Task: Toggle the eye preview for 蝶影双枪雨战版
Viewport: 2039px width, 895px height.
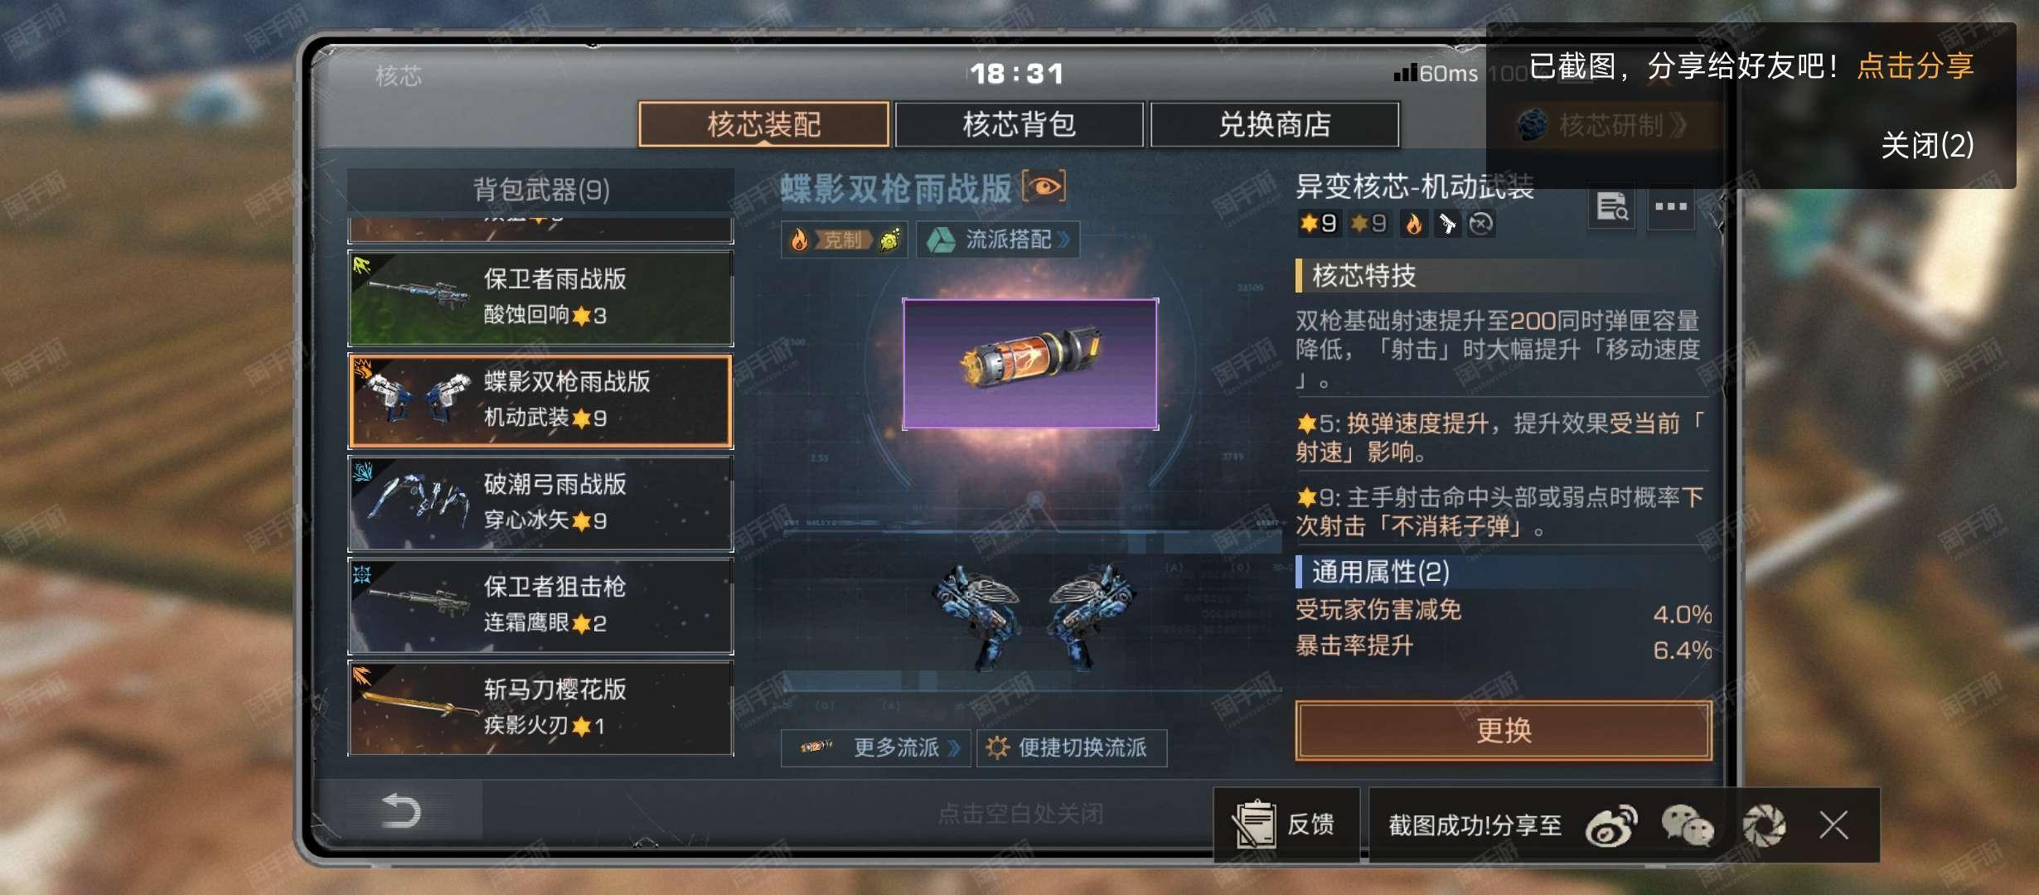Action: coord(1044,186)
